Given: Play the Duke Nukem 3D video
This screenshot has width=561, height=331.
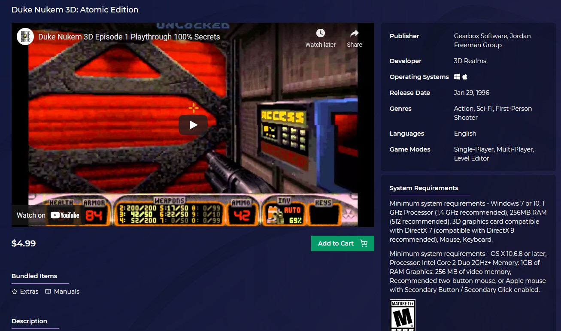Looking at the screenshot, I should [x=193, y=125].
